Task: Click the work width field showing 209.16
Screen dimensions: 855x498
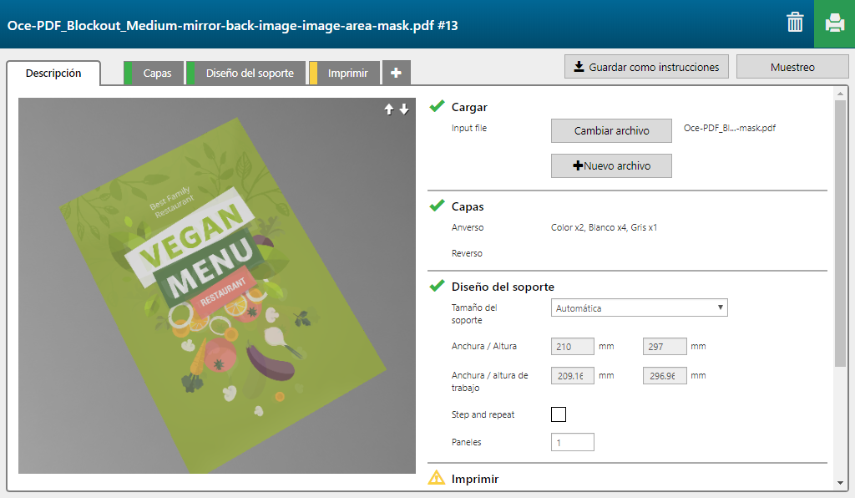Action: tap(573, 376)
